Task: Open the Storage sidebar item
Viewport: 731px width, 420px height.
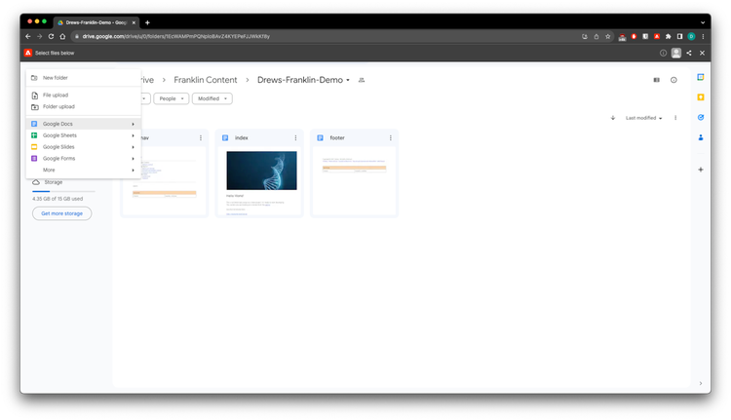Action: [x=47, y=182]
